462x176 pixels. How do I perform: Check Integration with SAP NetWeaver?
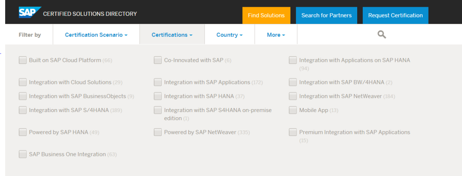(293, 96)
